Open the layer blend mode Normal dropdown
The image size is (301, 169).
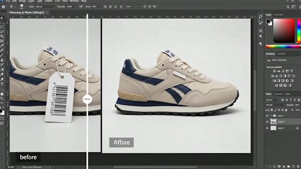click(x=275, y=105)
